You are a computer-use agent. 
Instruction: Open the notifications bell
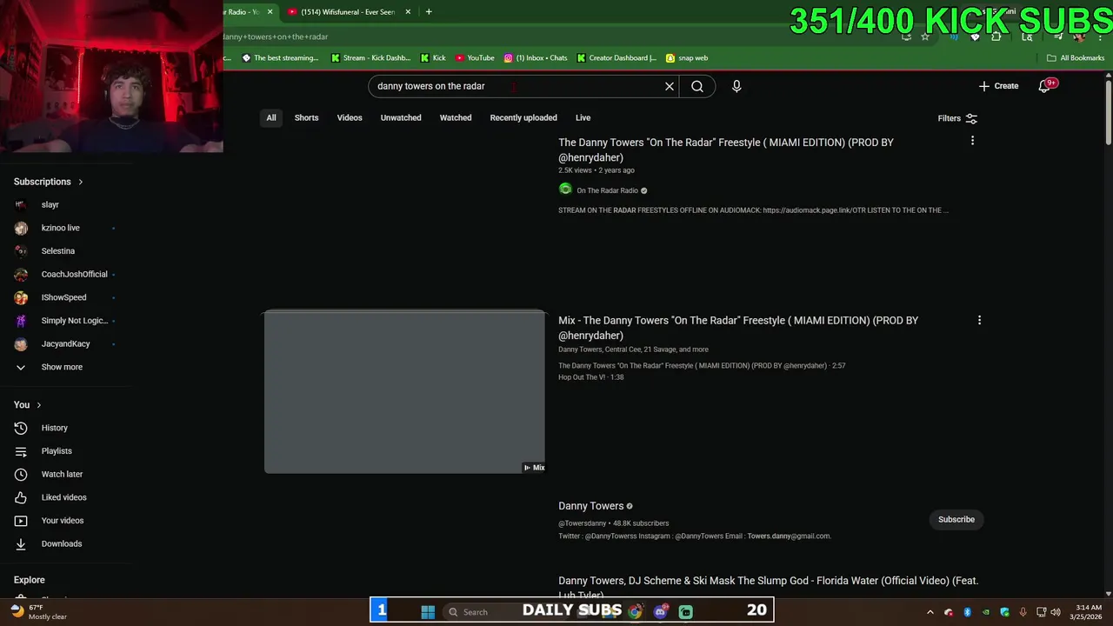tap(1044, 86)
